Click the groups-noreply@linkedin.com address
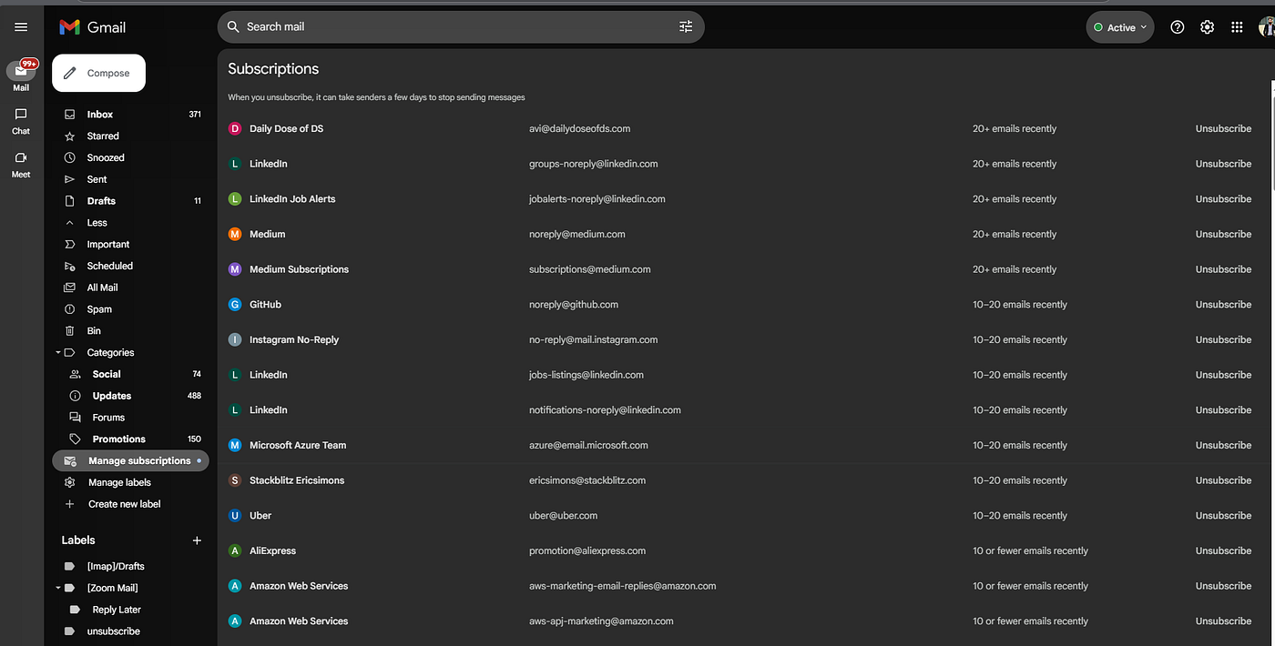 pyautogui.click(x=593, y=165)
